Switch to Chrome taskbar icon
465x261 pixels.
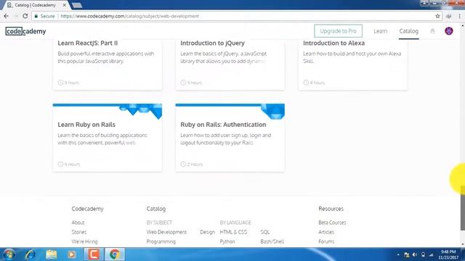pyautogui.click(x=115, y=254)
